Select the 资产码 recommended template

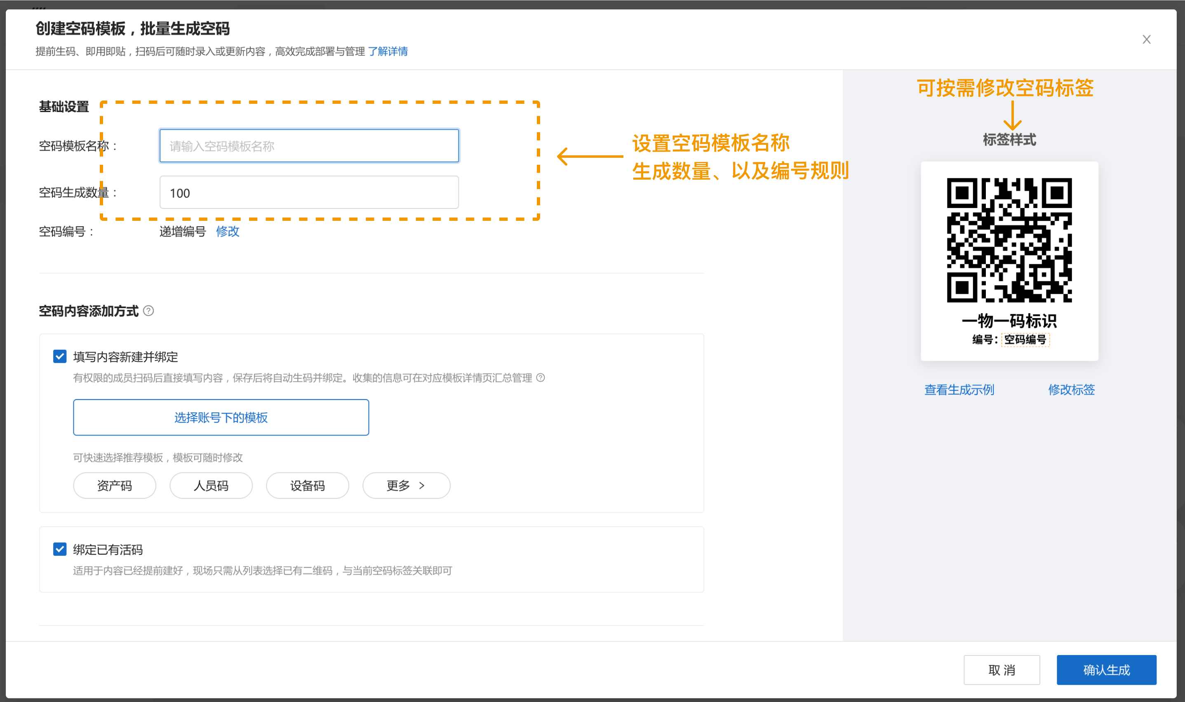pyautogui.click(x=114, y=486)
